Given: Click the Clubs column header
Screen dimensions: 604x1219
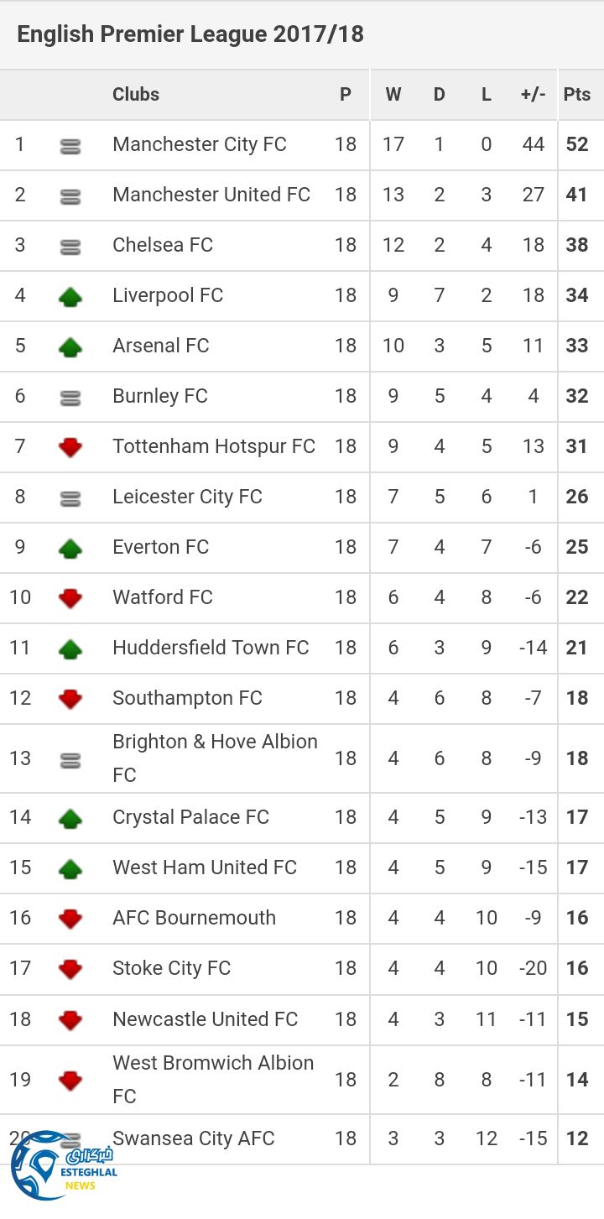Looking at the screenshot, I should pos(136,94).
